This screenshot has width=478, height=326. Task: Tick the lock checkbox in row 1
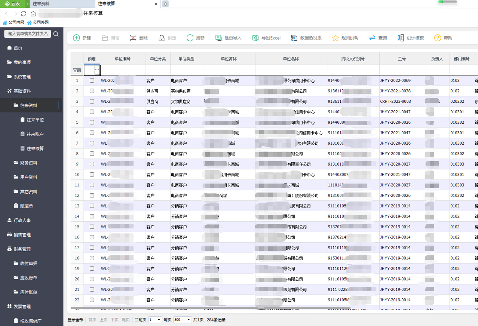[x=92, y=80]
